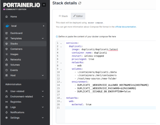Expand the Environment-related submenu chevron

pos(43,96)
